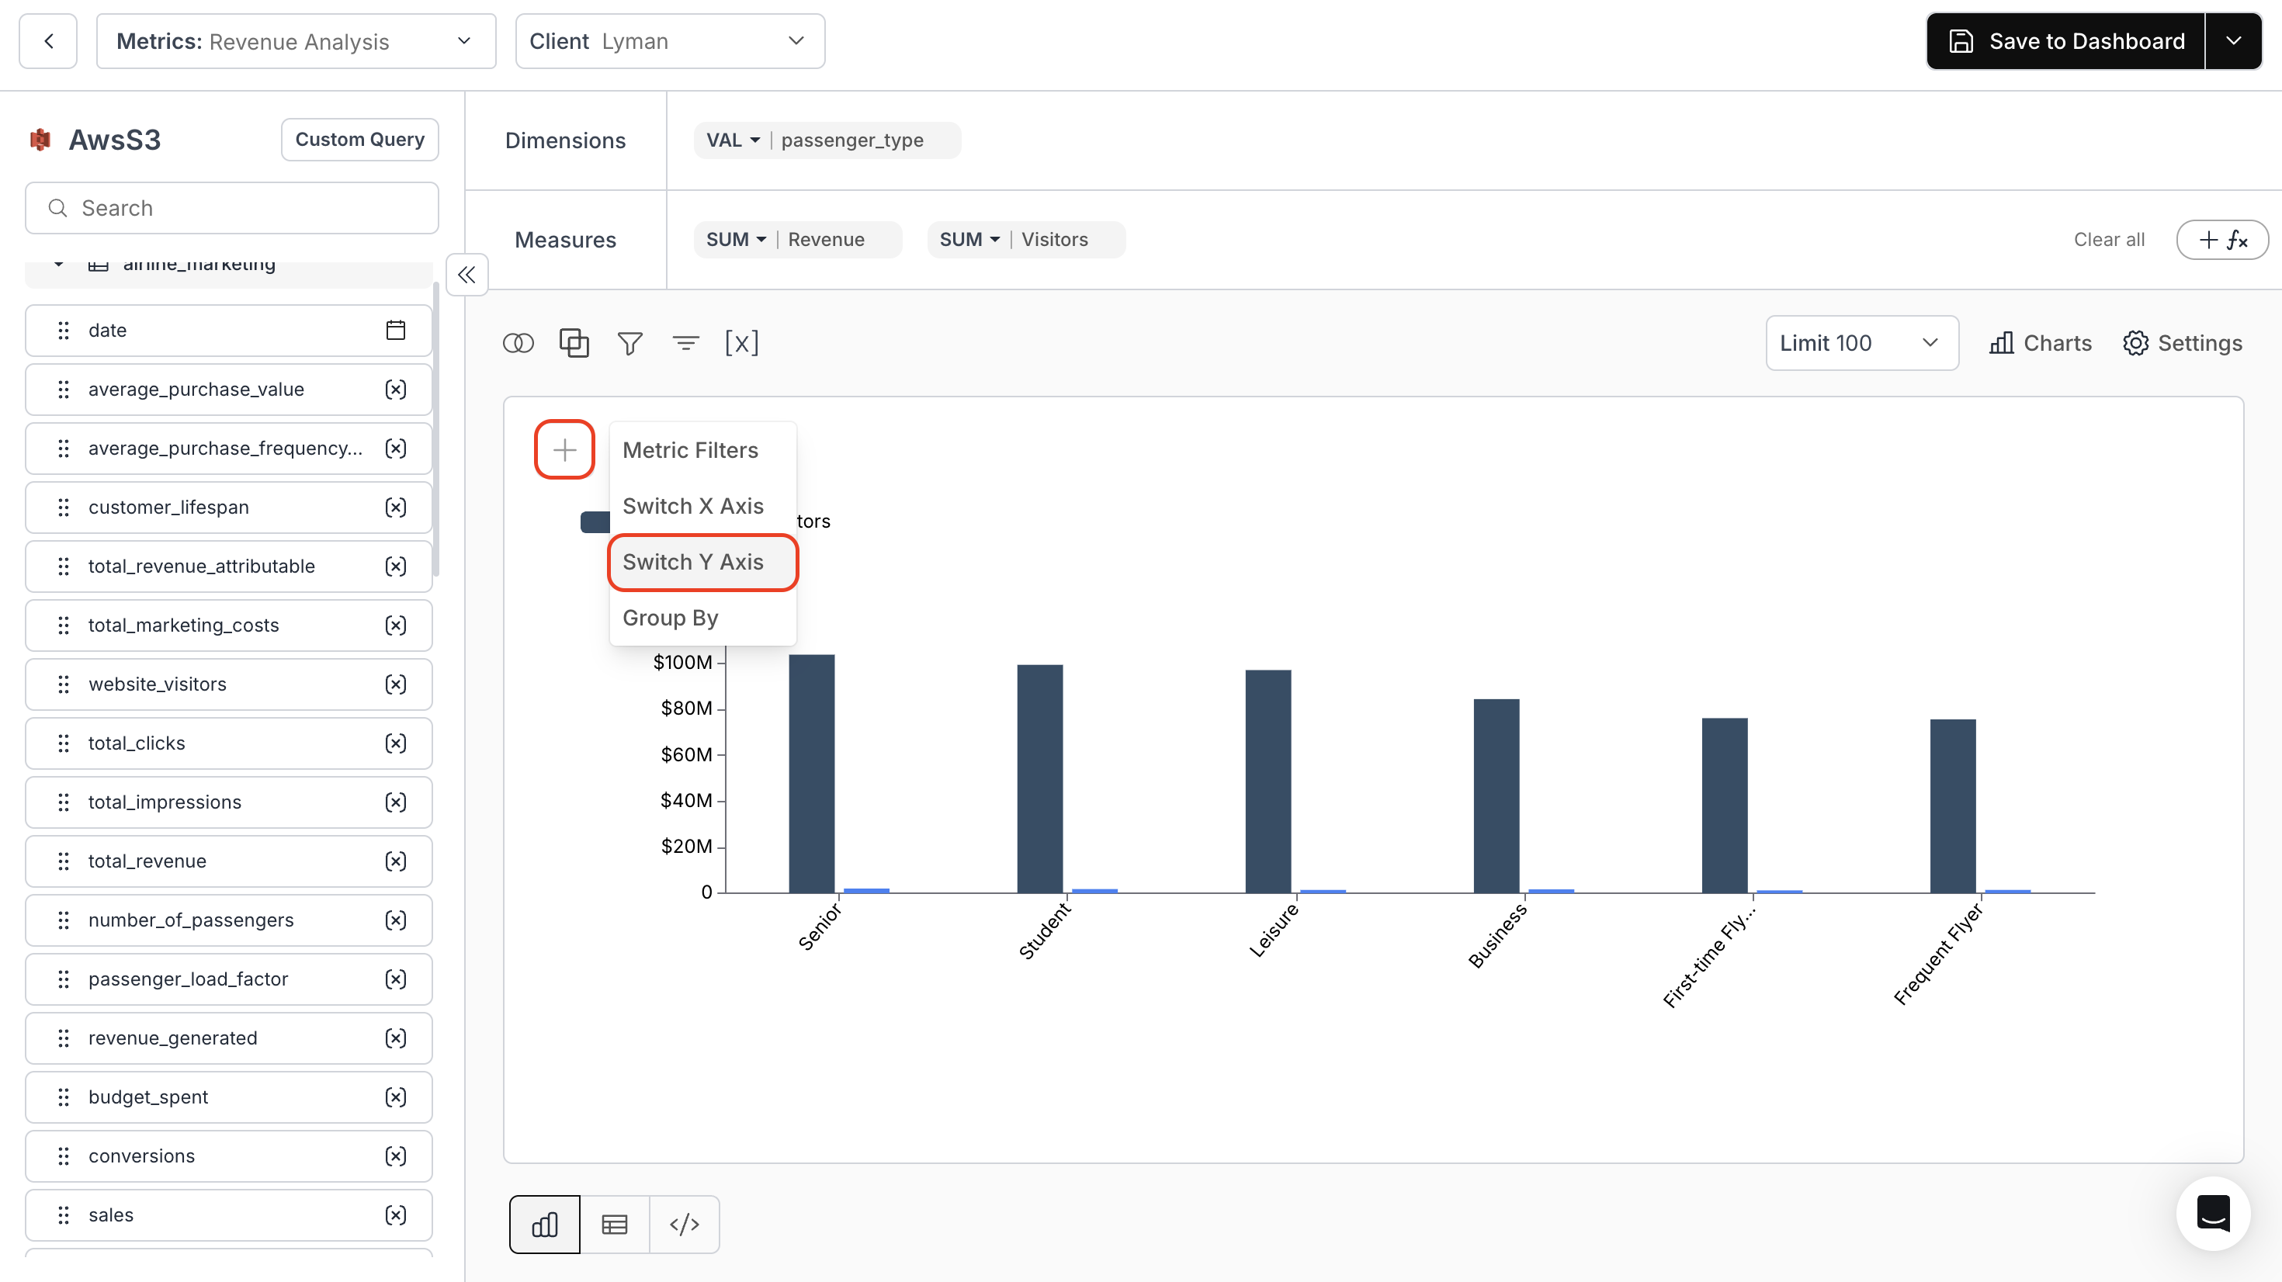Click the Custom Query button
The width and height of the screenshot is (2282, 1282).
(359, 139)
